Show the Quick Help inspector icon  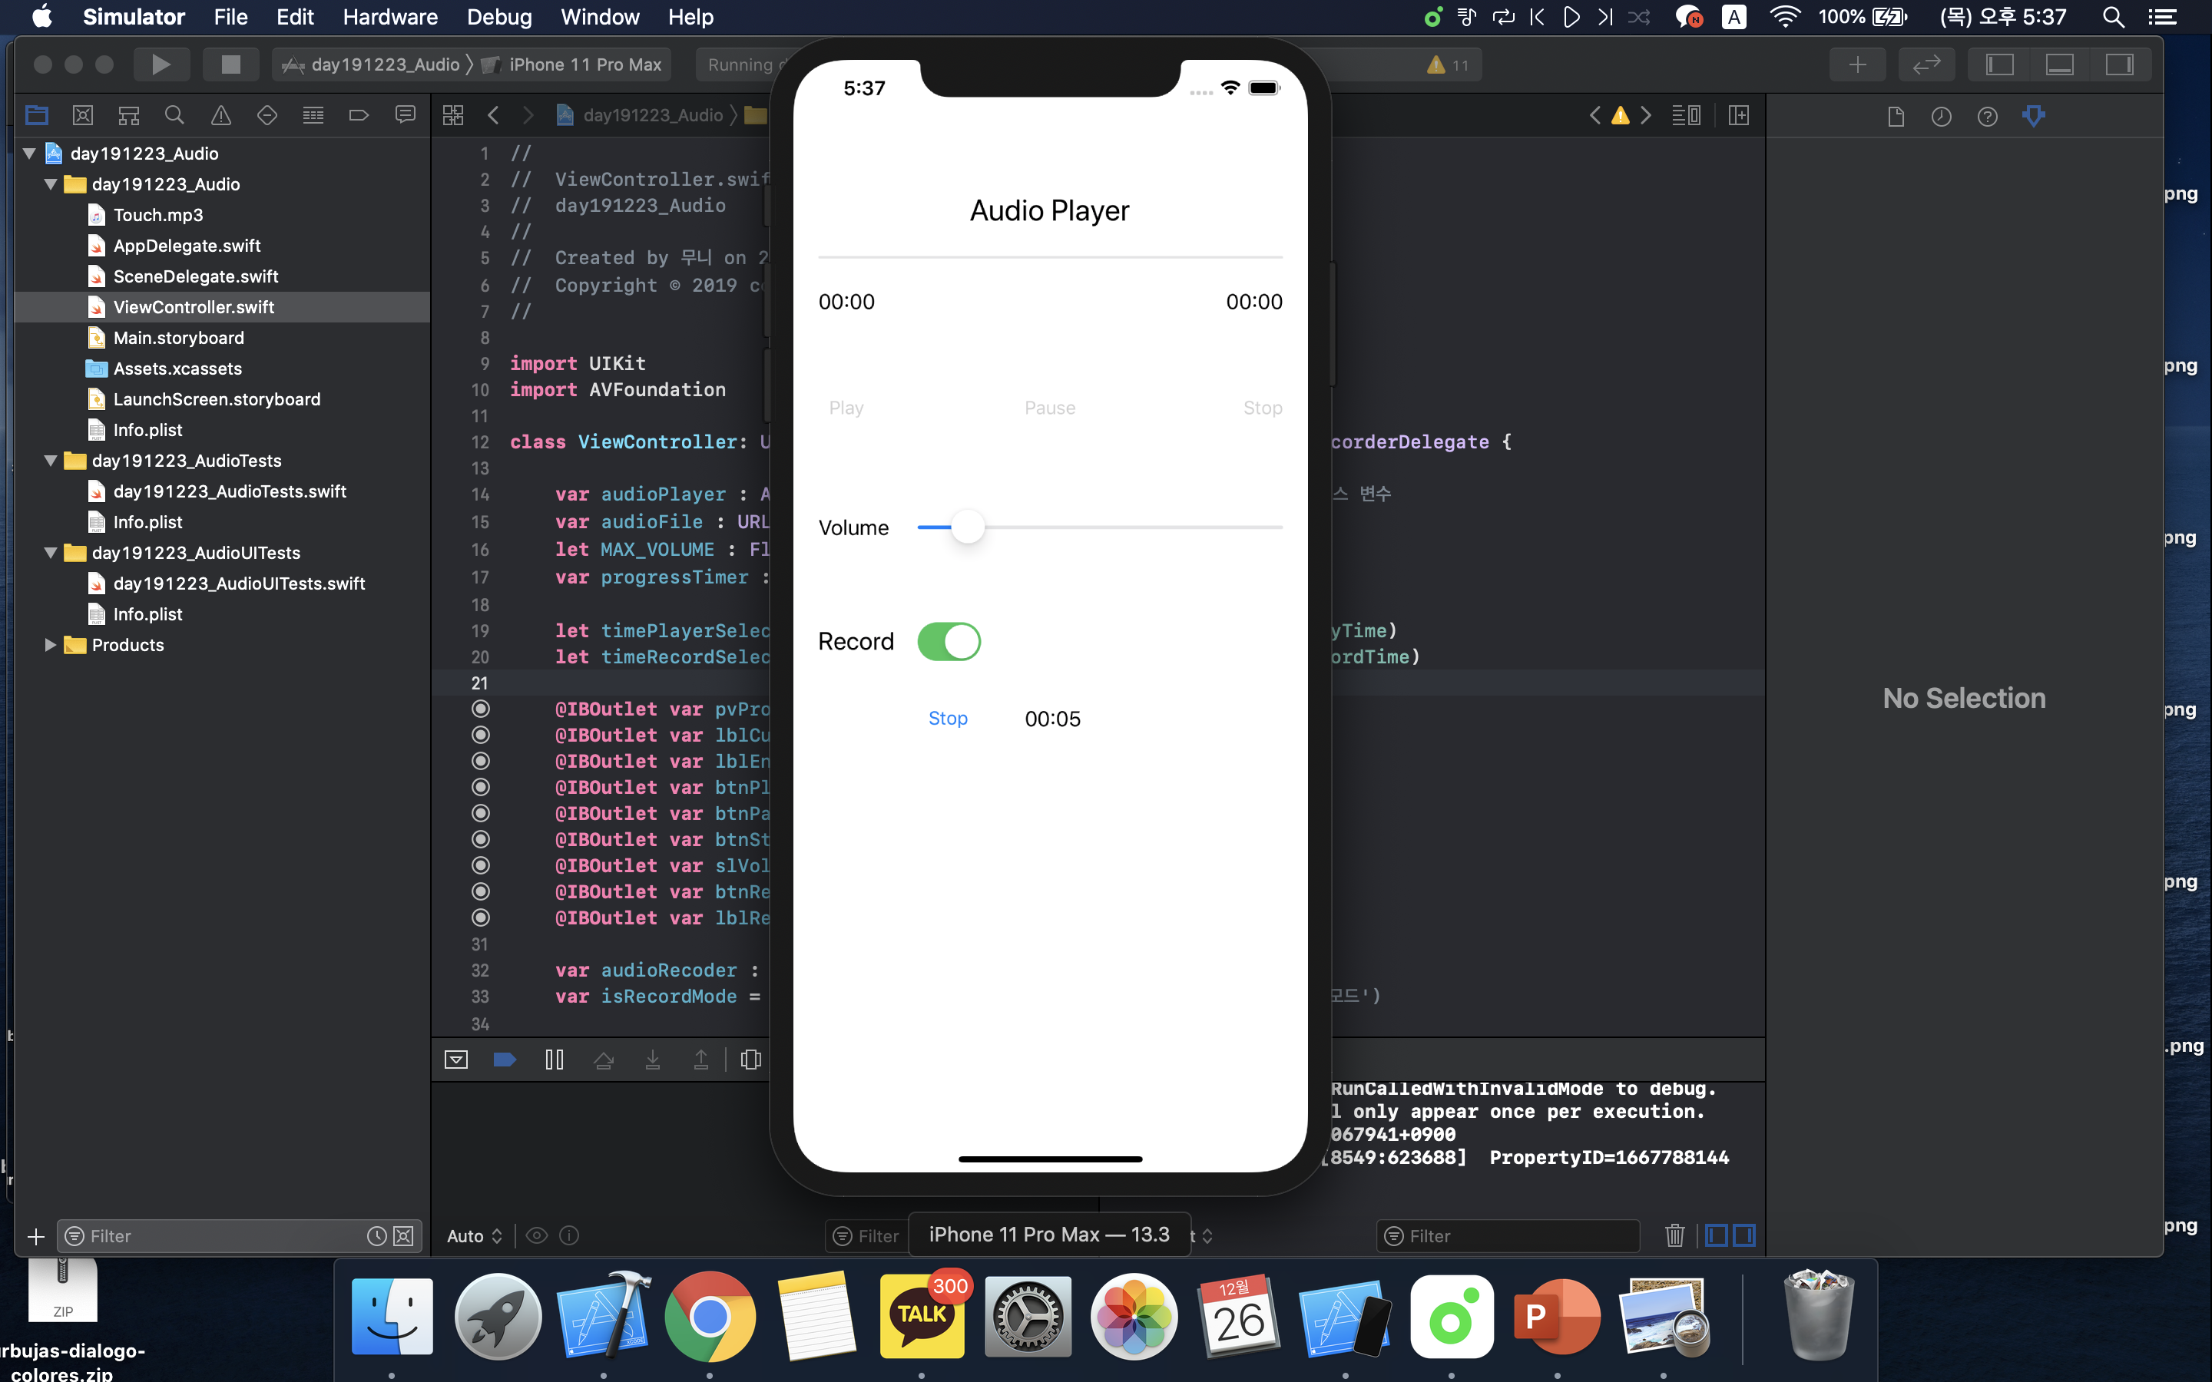pos(1987,116)
